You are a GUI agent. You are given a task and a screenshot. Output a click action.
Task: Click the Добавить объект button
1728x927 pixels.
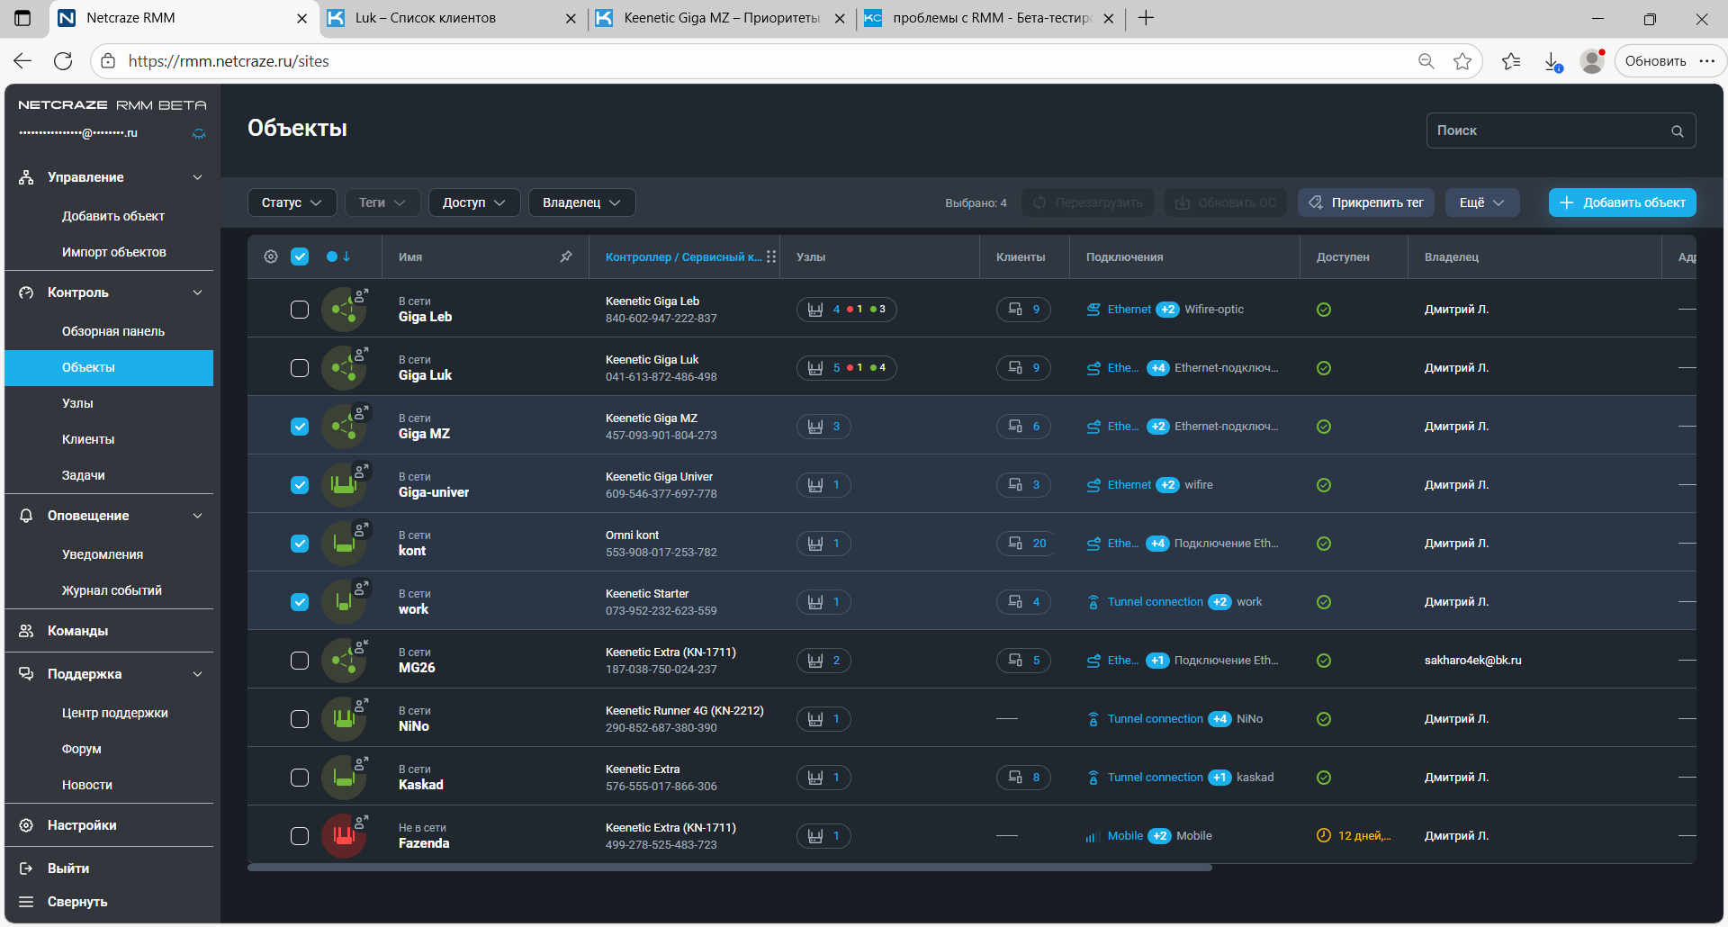pyautogui.click(x=1622, y=202)
